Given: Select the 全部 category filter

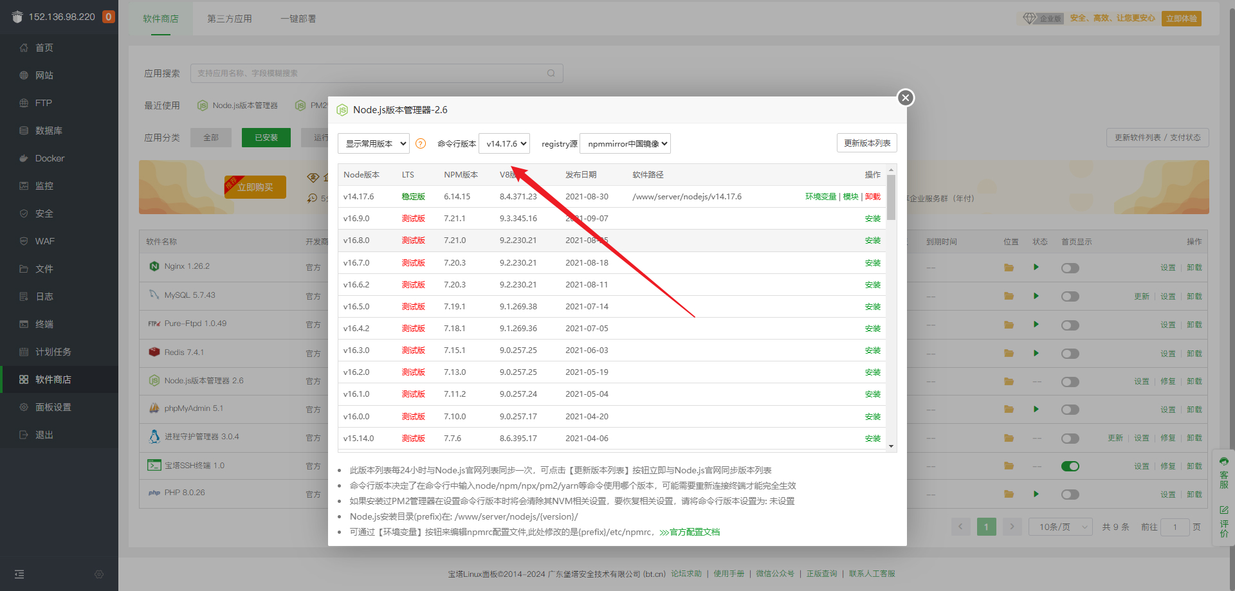Looking at the screenshot, I should (211, 138).
